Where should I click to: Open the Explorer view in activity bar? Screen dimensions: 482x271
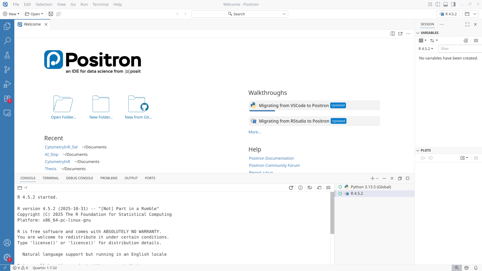pos(7,26)
